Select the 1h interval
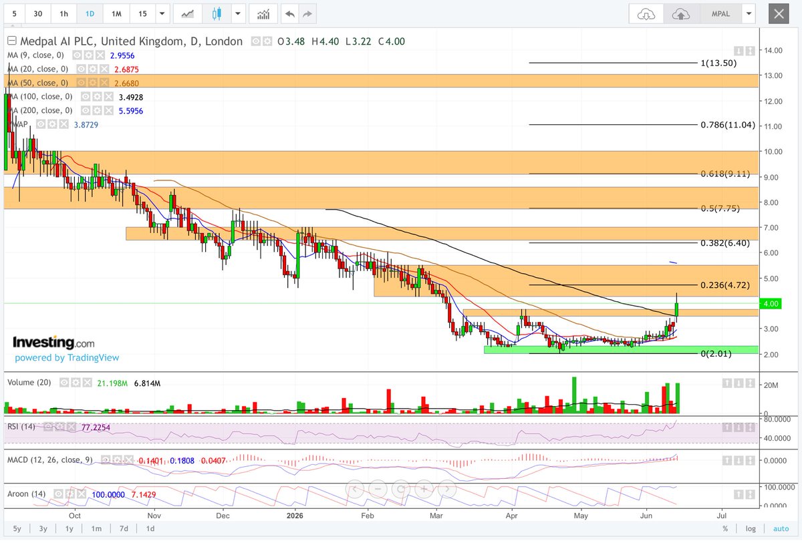This screenshot has width=802, height=557. tap(63, 13)
